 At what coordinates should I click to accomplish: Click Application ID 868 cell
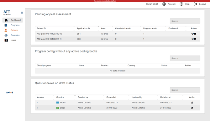click(79, 39)
